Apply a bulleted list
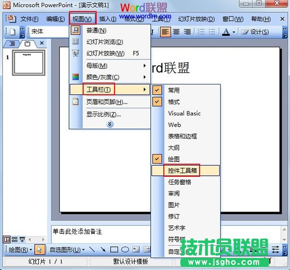The image size is (290, 270). click(x=212, y=32)
